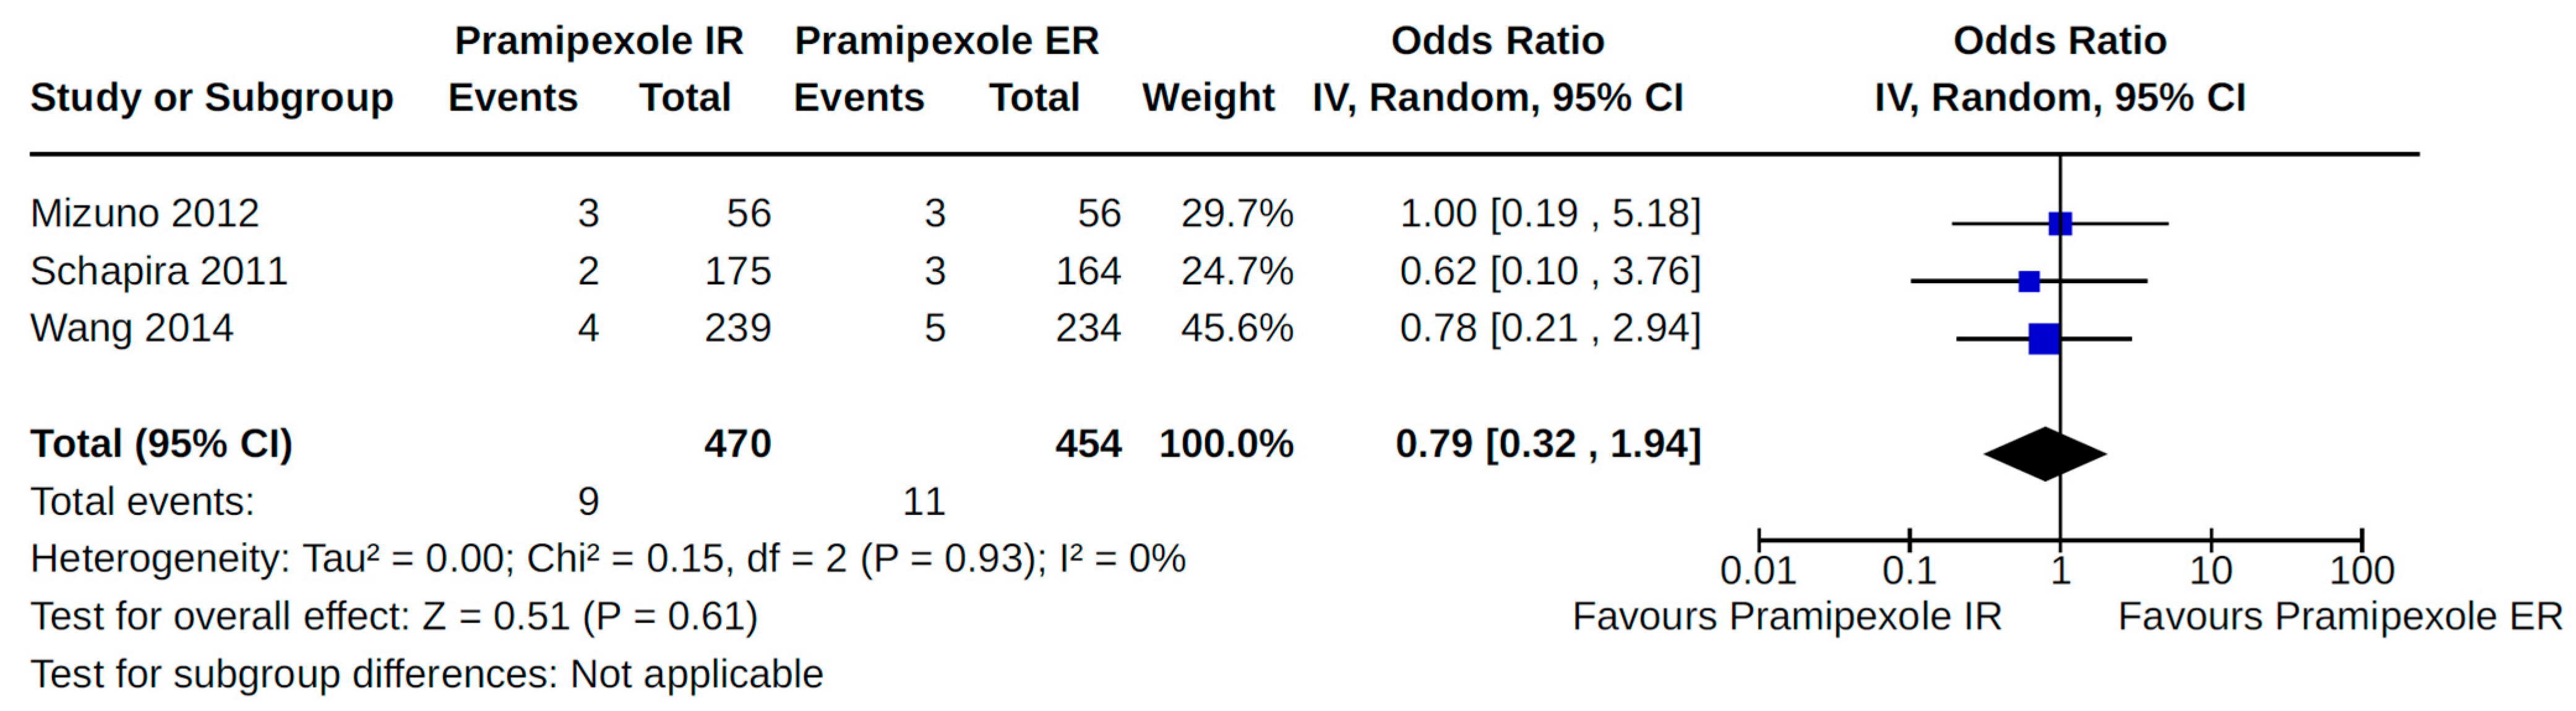Screen dimensions: 2576x711
Task: Click the 'Study or Subgroup' column header
Action: point(212,98)
